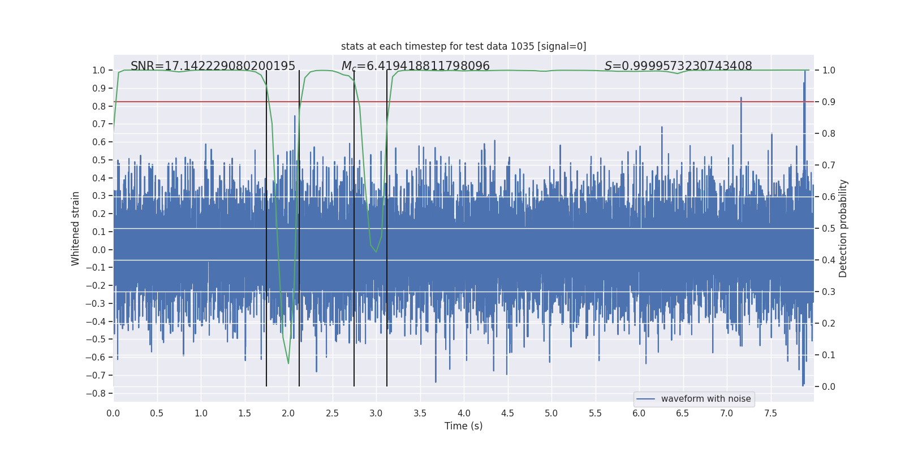Image resolution: width=905 pixels, height=452 pixels.
Task: Click the blue legend line sample
Action: (x=646, y=399)
